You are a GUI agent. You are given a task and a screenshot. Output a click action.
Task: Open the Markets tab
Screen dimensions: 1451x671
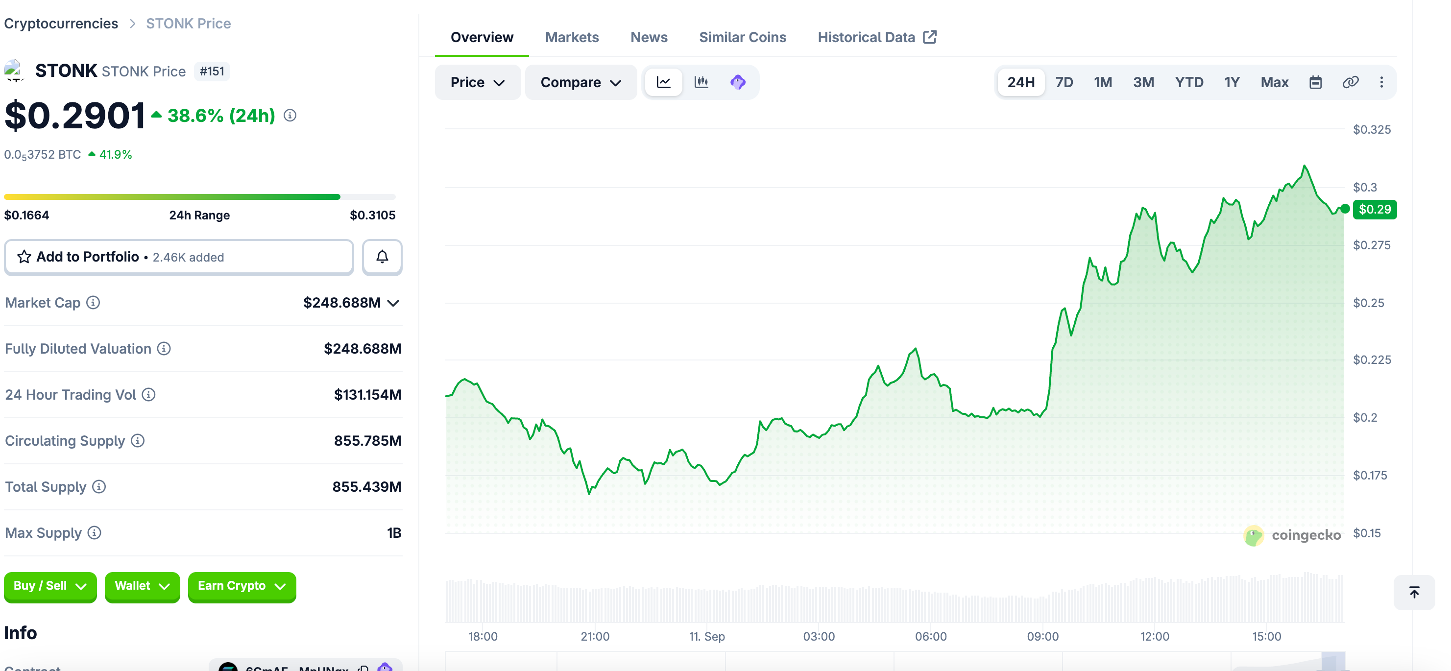click(572, 37)
